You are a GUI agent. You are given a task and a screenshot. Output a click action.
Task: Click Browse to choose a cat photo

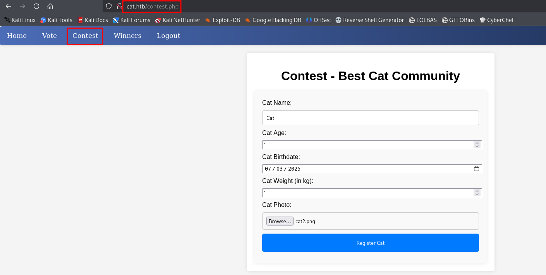(280, 221)
